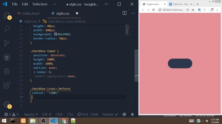
Task: Open the Selection menu
Action: pos(40,4)
